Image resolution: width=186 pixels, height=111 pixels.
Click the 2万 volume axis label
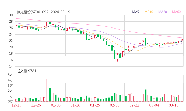[x=10, y=91]
